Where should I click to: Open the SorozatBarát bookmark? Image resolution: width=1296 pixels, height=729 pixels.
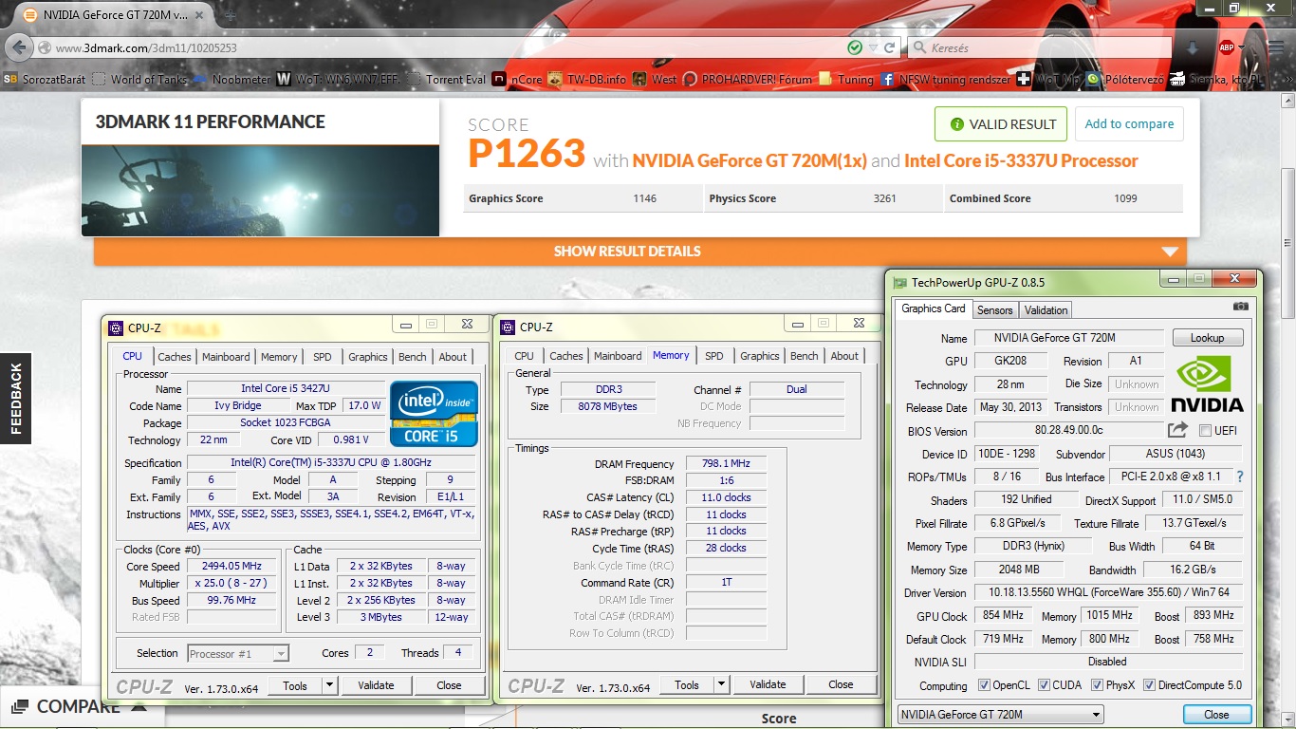click(x=45, y=80)
